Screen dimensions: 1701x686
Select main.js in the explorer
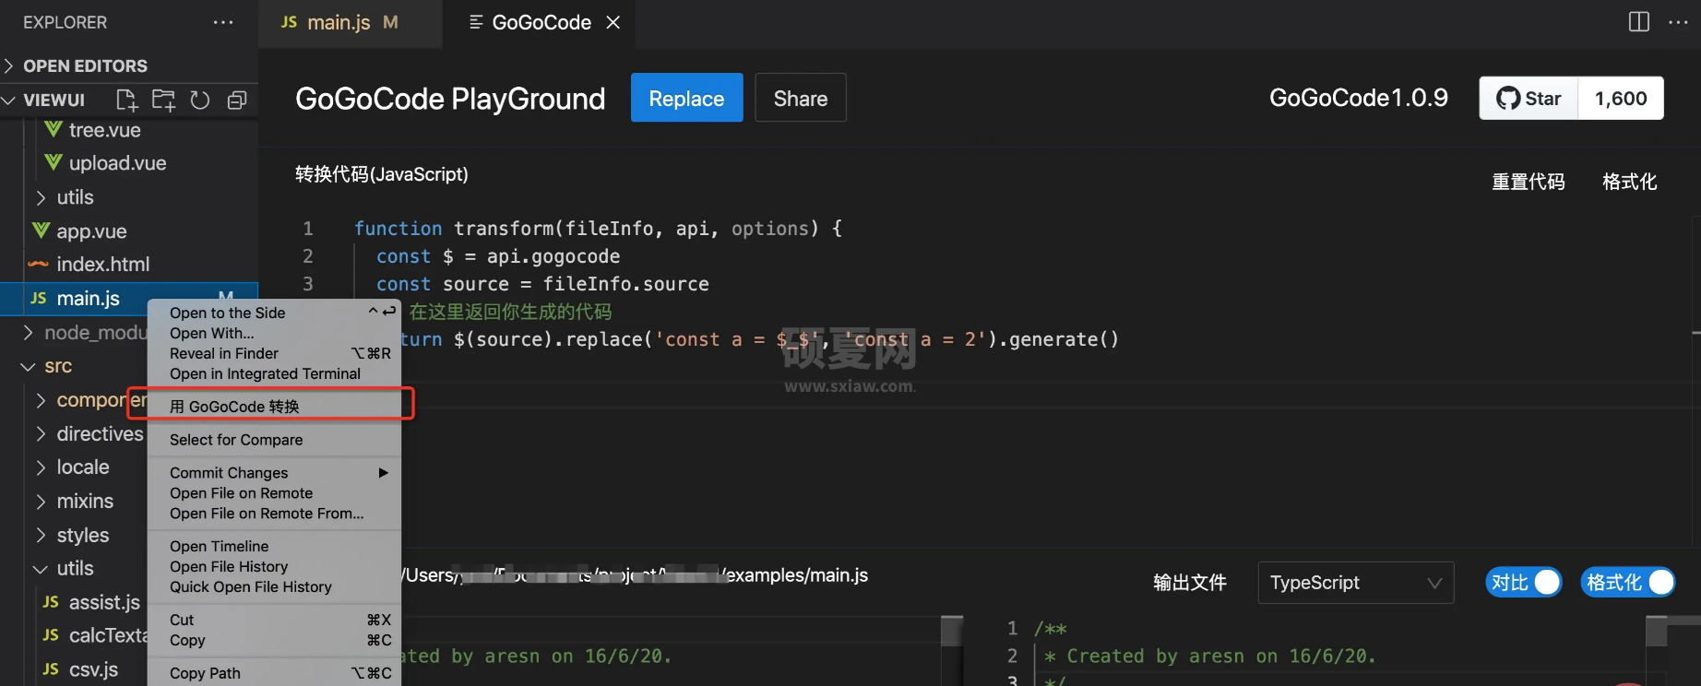click(x=129, y=298)
